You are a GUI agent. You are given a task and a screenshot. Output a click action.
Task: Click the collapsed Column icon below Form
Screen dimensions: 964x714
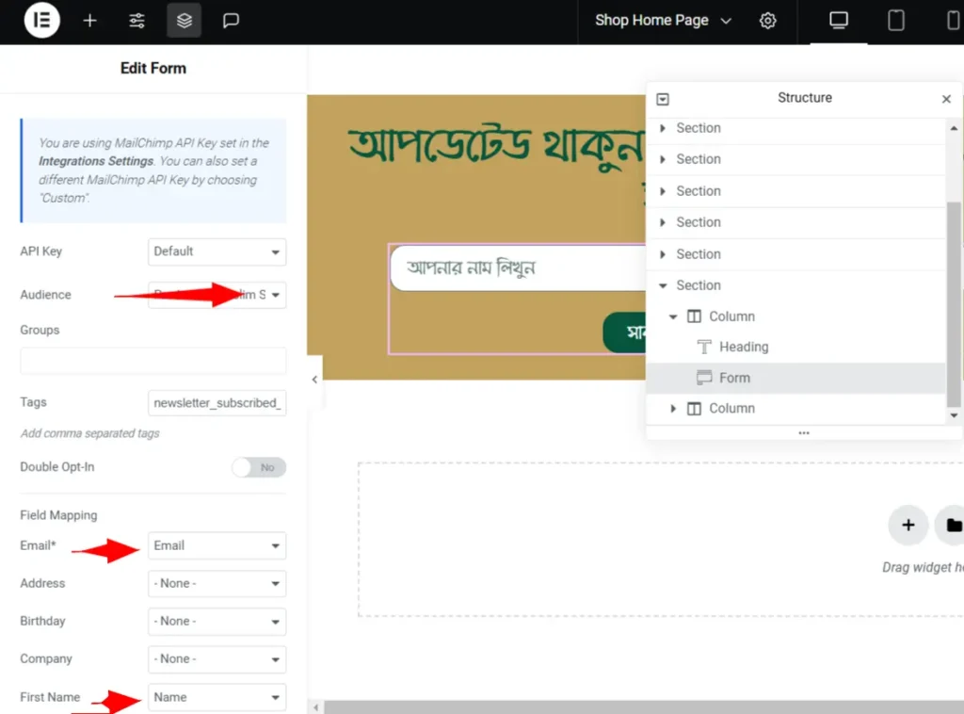coord(694,409)
